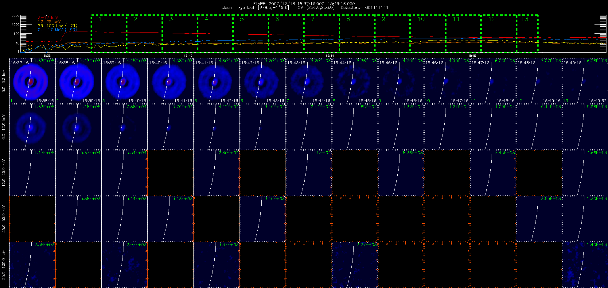The height and width of the screenshot is (288, 608).
Task: Open the 6.0-12.0 keV image labeled 1.32E+04
Action: [401, 127]
